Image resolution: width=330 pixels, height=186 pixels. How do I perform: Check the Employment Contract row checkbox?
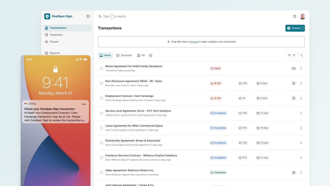pos(101,98)
